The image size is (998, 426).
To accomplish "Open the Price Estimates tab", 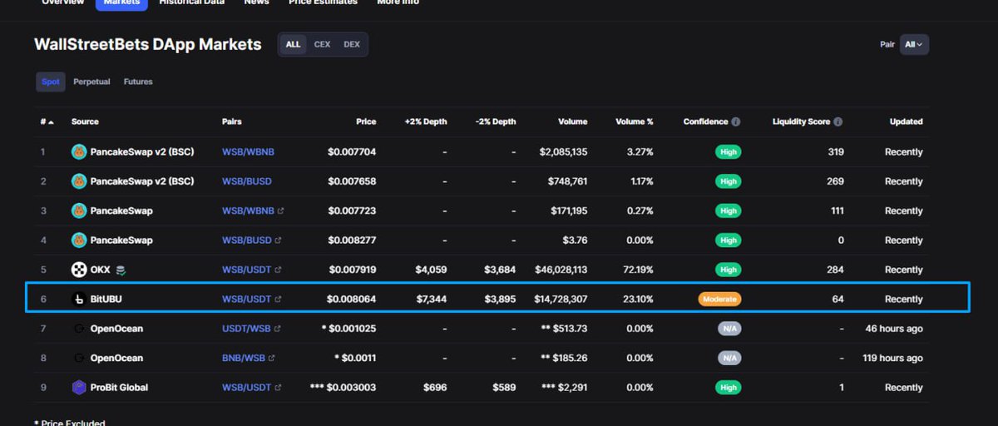I will tap(323, 2).
